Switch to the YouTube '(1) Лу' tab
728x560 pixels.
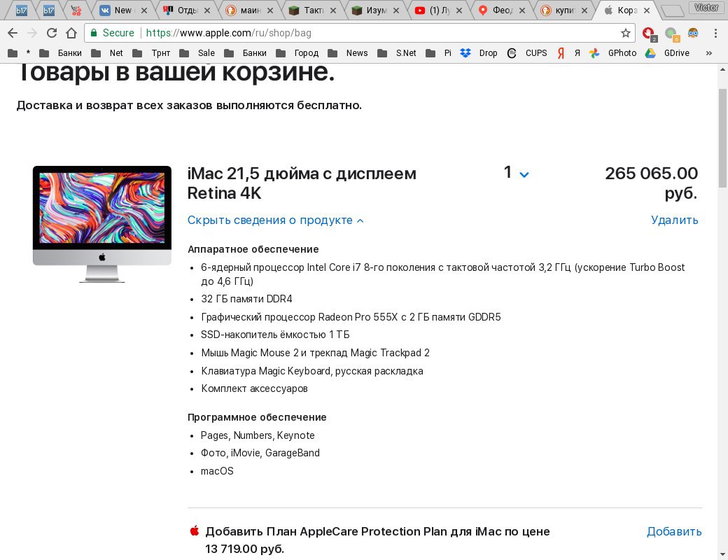pyautogui.click(x=439, y=10)
